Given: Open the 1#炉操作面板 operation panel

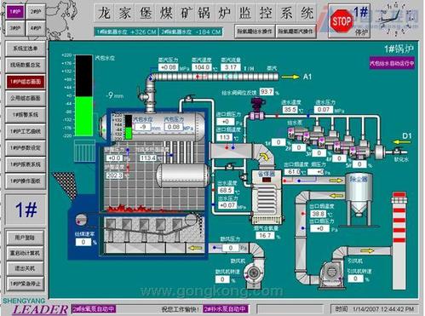Looking at the screenshot, I should tap(26, 181).
